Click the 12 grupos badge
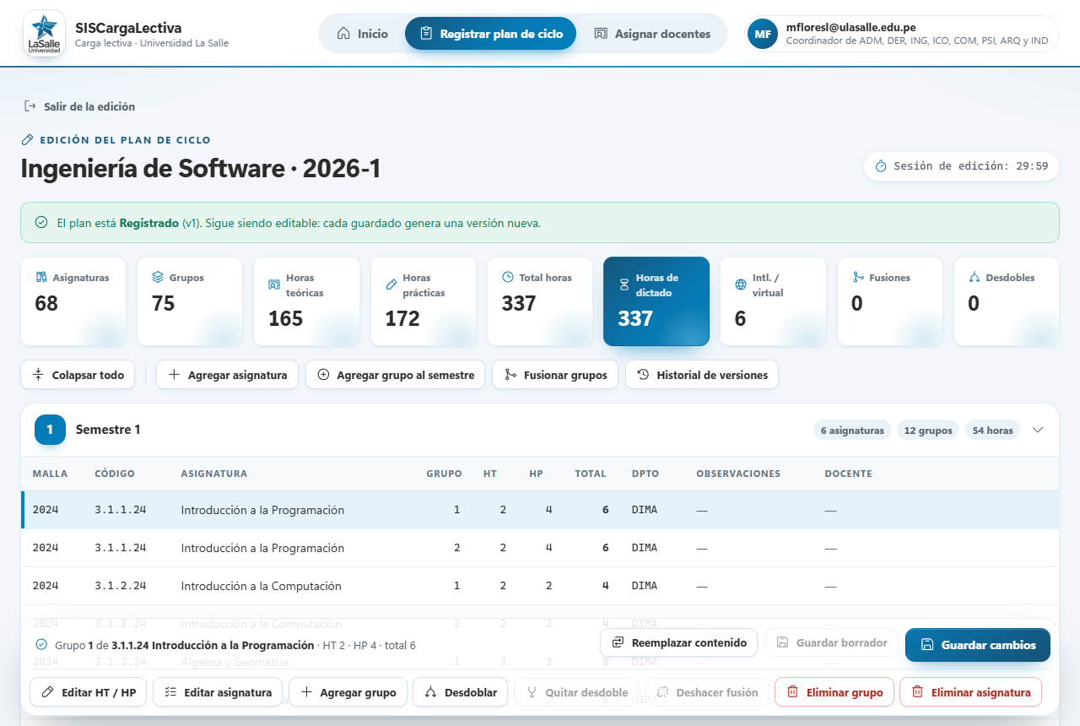 pyautogui.click(x=928, y=431)
